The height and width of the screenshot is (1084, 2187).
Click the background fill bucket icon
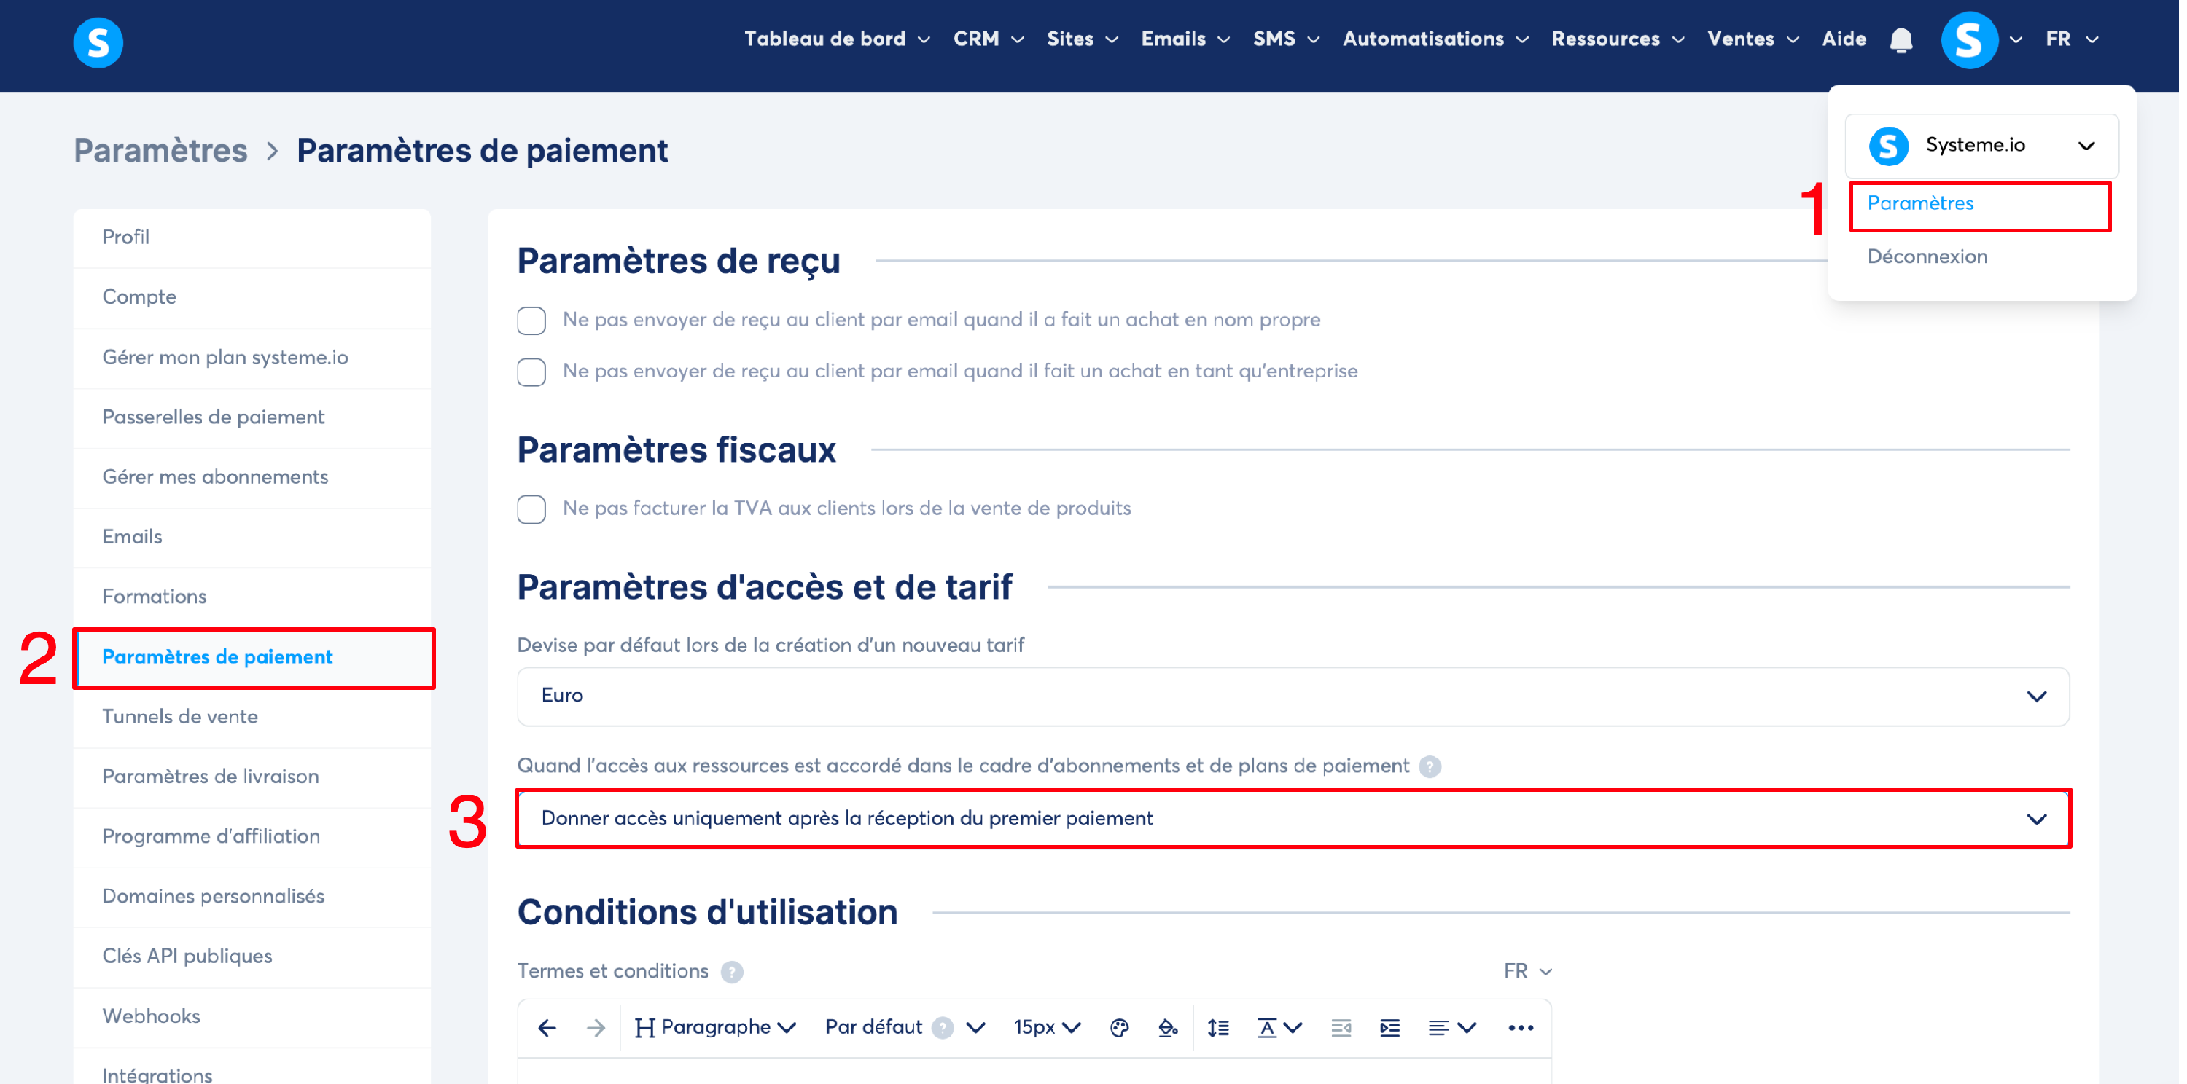(x=1167, y=1028)
